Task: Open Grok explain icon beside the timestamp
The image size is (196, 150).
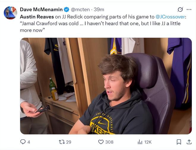Action: 180,9
